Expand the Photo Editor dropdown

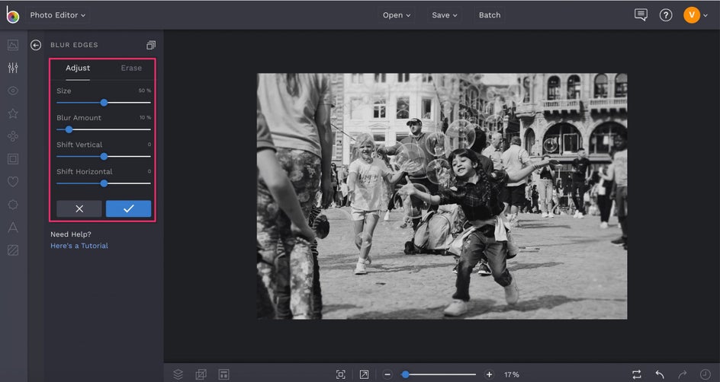tap(58, 15)
